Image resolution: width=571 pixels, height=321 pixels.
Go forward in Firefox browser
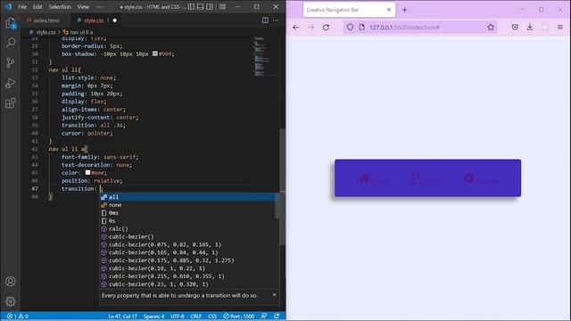(x=310, y=28)
